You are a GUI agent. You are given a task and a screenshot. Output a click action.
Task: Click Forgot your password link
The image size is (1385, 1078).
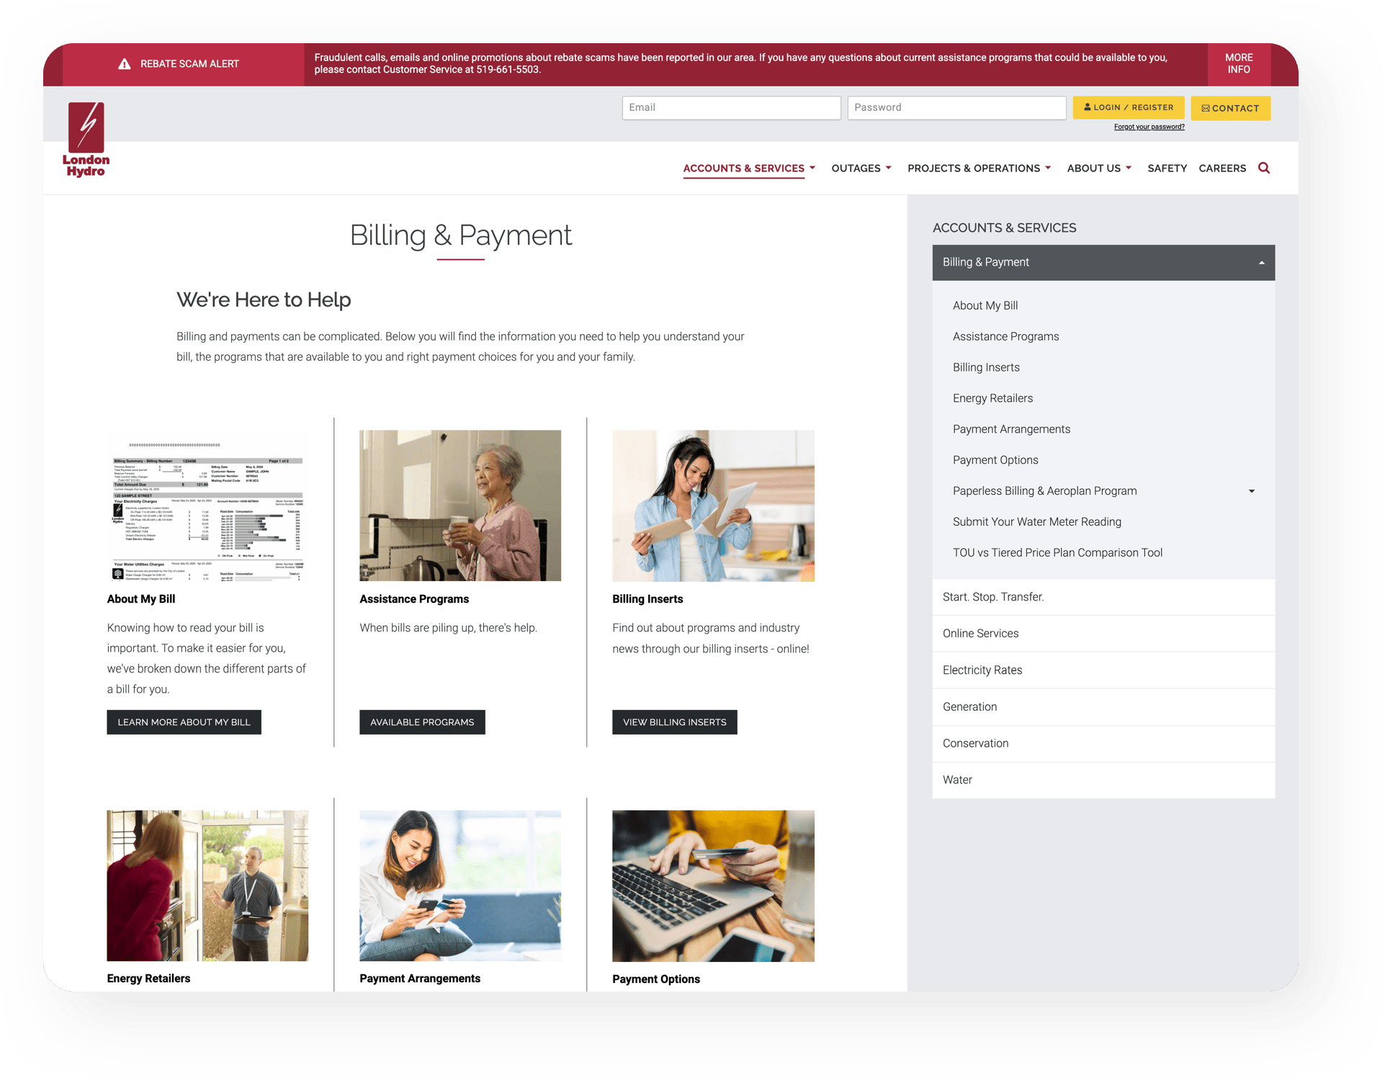tap(1147, 126)
